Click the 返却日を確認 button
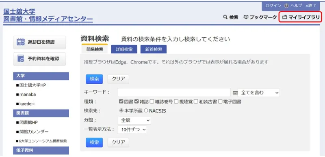This screenshot has height=157, width=325. point(39,42)
